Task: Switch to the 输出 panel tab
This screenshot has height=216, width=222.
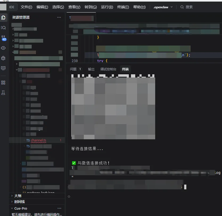Action: 91,69
